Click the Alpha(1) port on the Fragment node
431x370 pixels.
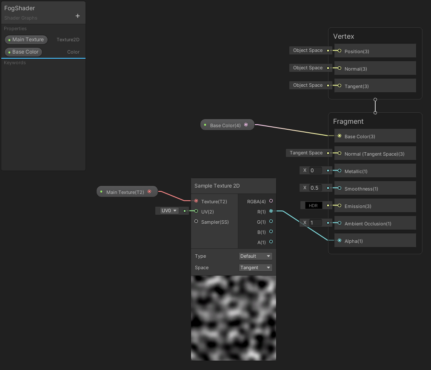339,241
